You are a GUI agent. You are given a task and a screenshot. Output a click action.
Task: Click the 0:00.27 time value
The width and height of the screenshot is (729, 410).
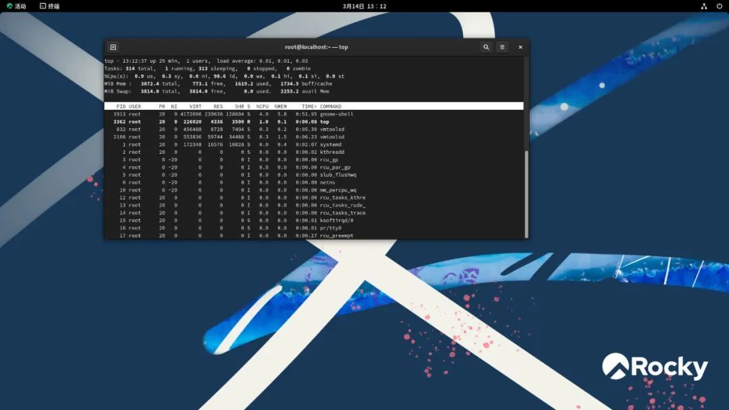(x=306, y=235)
